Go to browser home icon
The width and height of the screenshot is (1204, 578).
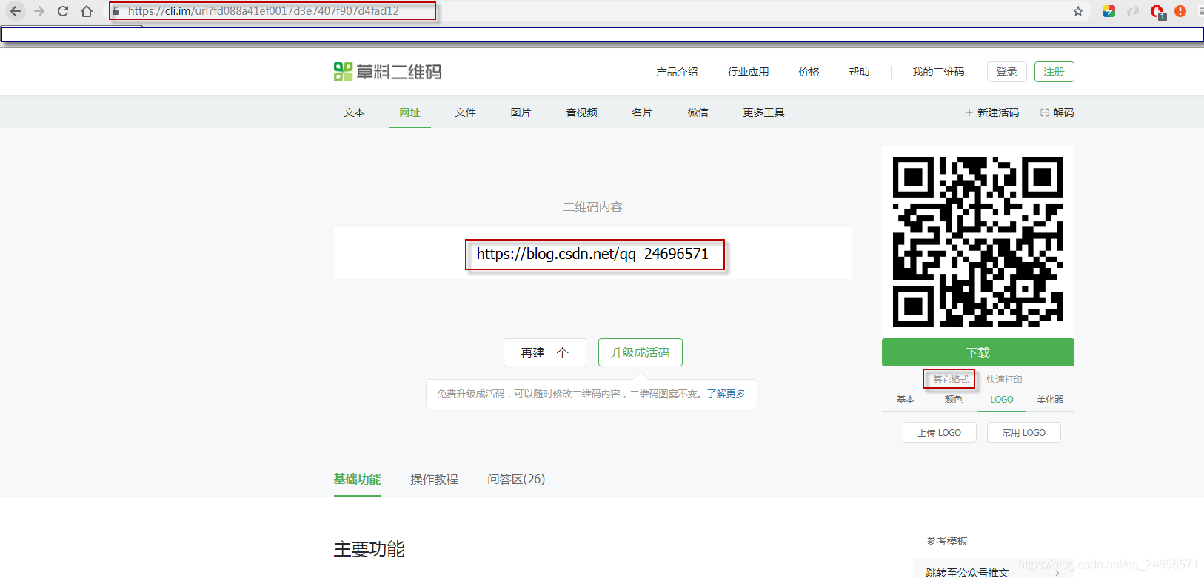[x=87, y=11]
